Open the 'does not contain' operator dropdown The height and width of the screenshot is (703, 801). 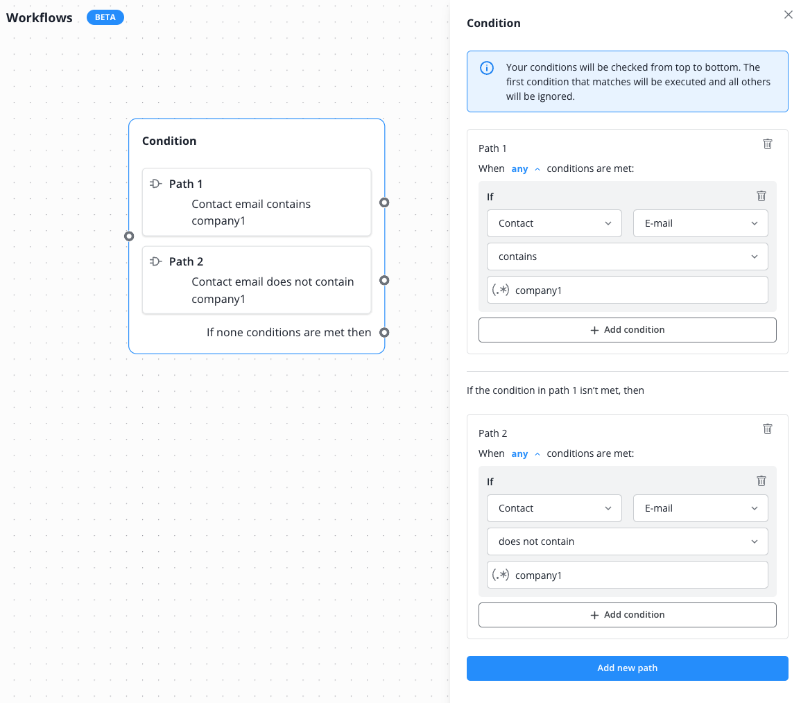click(627, 541)
